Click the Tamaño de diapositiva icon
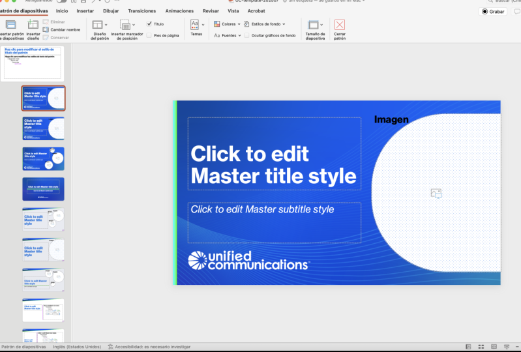Screen dimensions: 521x352 tap(313, 25)
